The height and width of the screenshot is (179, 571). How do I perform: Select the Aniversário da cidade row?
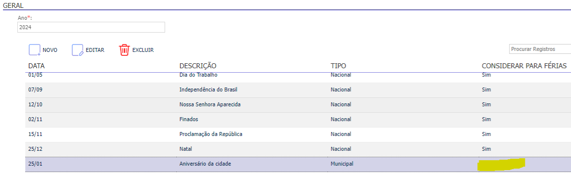(298, 164)
